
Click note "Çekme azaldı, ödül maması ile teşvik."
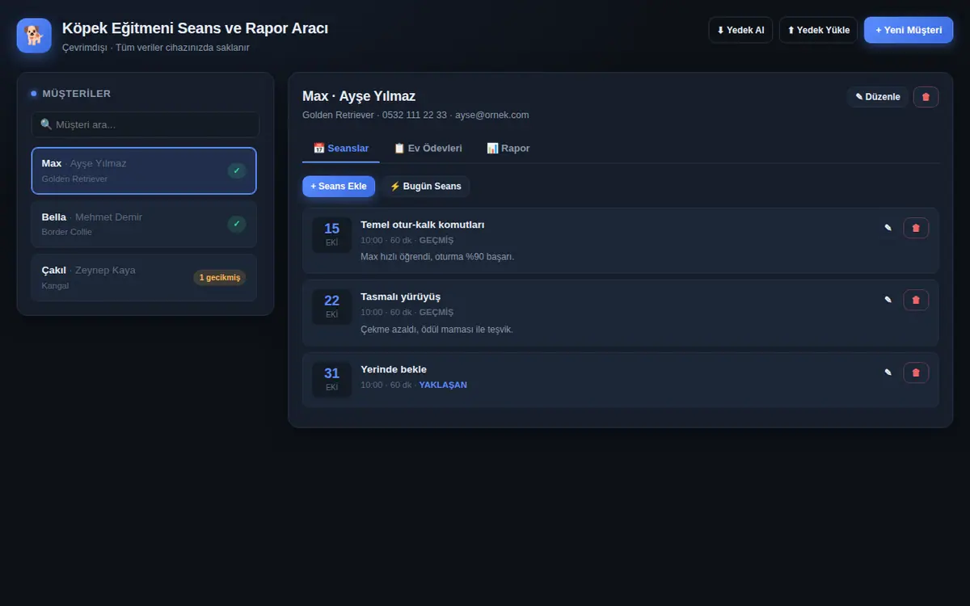(x=437, y=330)
